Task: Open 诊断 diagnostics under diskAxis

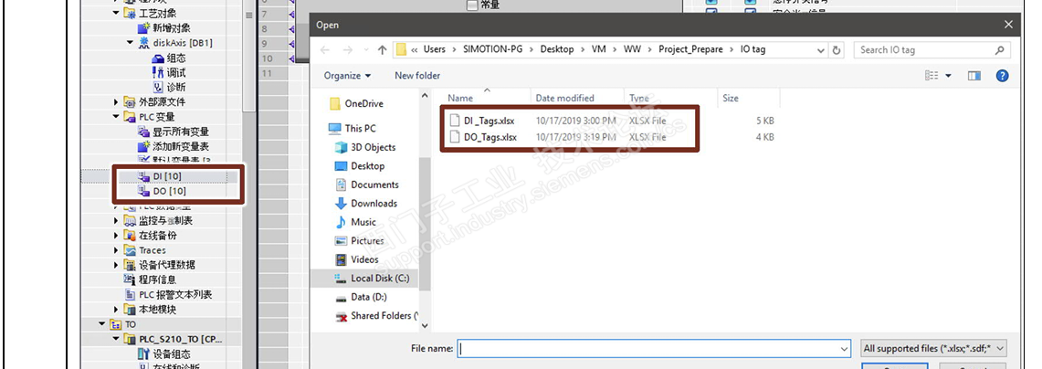Action: pos(176,87)
